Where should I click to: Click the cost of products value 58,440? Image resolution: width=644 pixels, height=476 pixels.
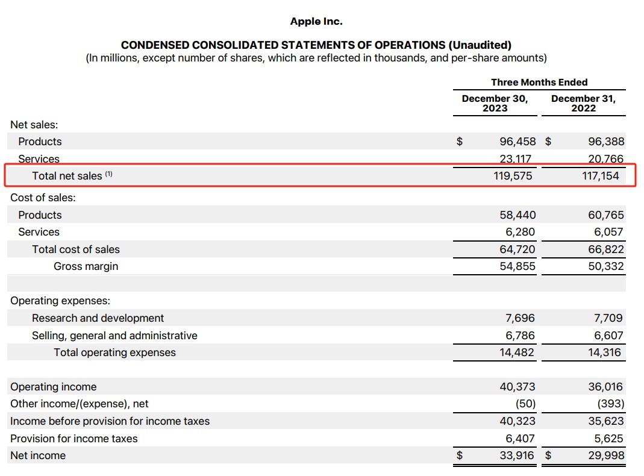click(x=517, y=215)
